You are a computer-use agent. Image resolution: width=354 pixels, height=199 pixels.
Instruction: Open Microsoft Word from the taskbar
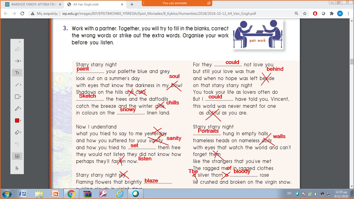click(23, 194)
